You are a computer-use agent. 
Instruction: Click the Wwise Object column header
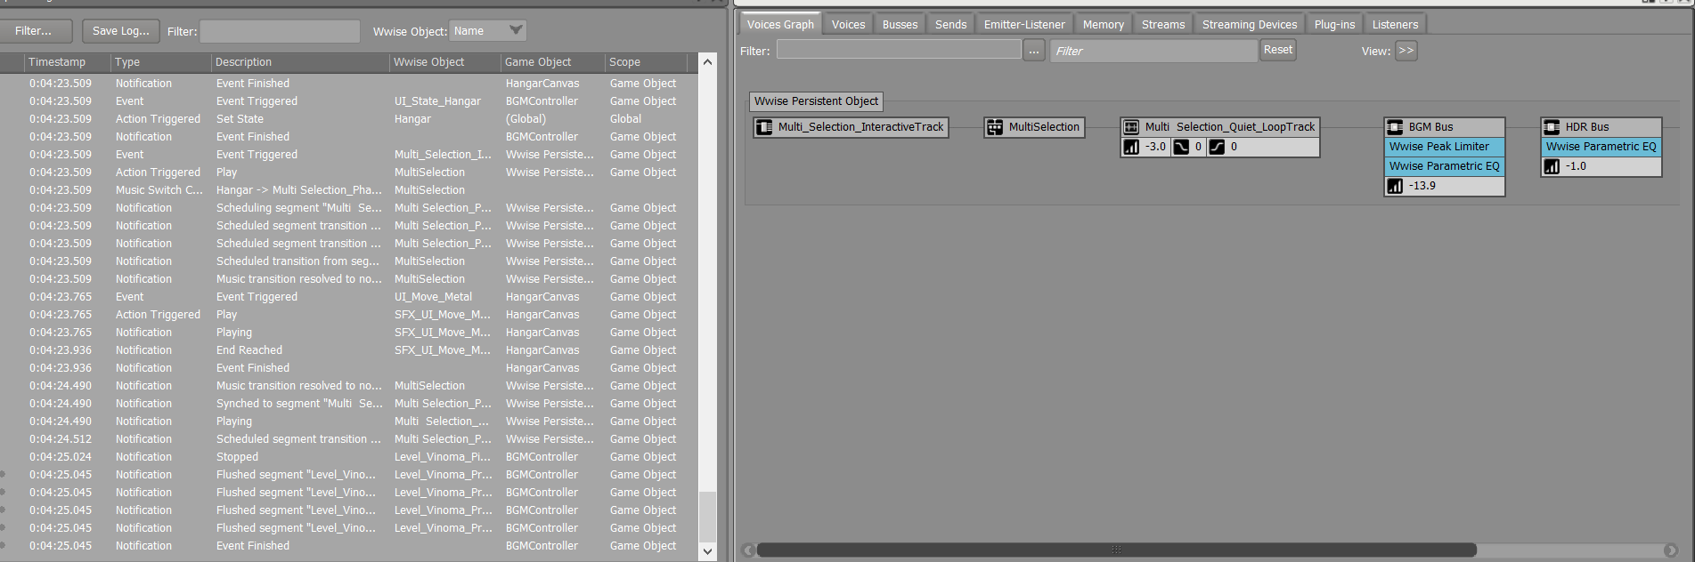444,62
